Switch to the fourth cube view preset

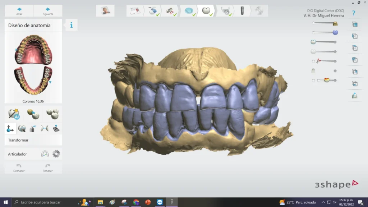(x=355, y=60)
